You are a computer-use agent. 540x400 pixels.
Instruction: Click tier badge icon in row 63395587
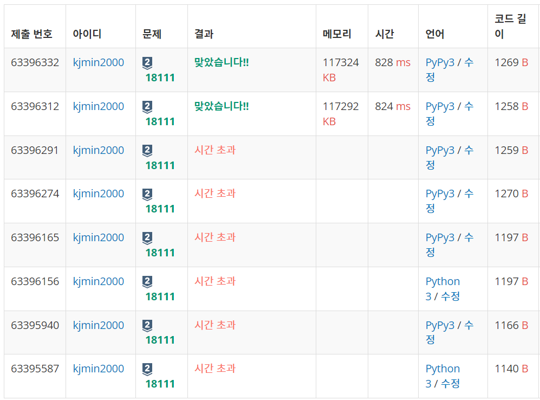[x=147, y=369]
